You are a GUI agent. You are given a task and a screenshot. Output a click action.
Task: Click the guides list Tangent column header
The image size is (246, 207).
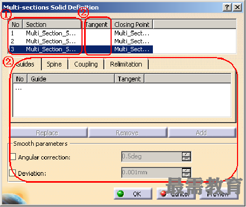(130, 79)
